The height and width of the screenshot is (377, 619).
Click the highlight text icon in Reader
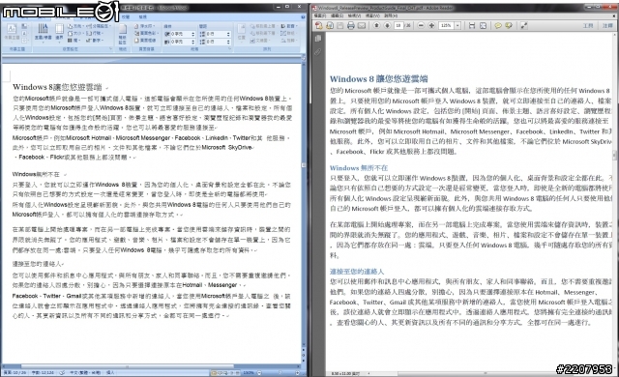[509, 26]
